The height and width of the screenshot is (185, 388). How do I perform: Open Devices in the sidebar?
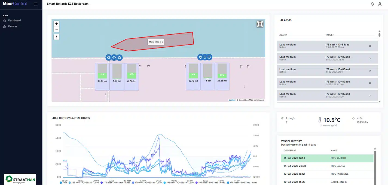pyautogui.click(x=13, y=26)
